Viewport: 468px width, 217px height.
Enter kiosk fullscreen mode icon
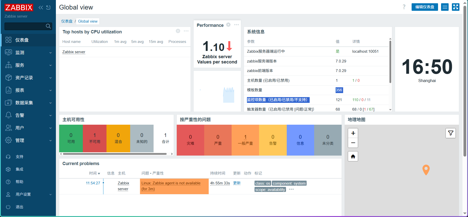(456, 7)
